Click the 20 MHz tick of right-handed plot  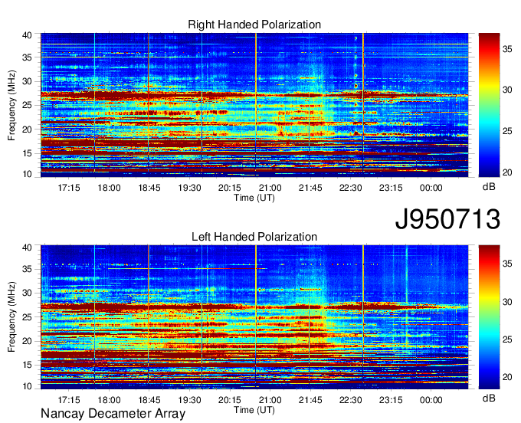coord(28,130)
